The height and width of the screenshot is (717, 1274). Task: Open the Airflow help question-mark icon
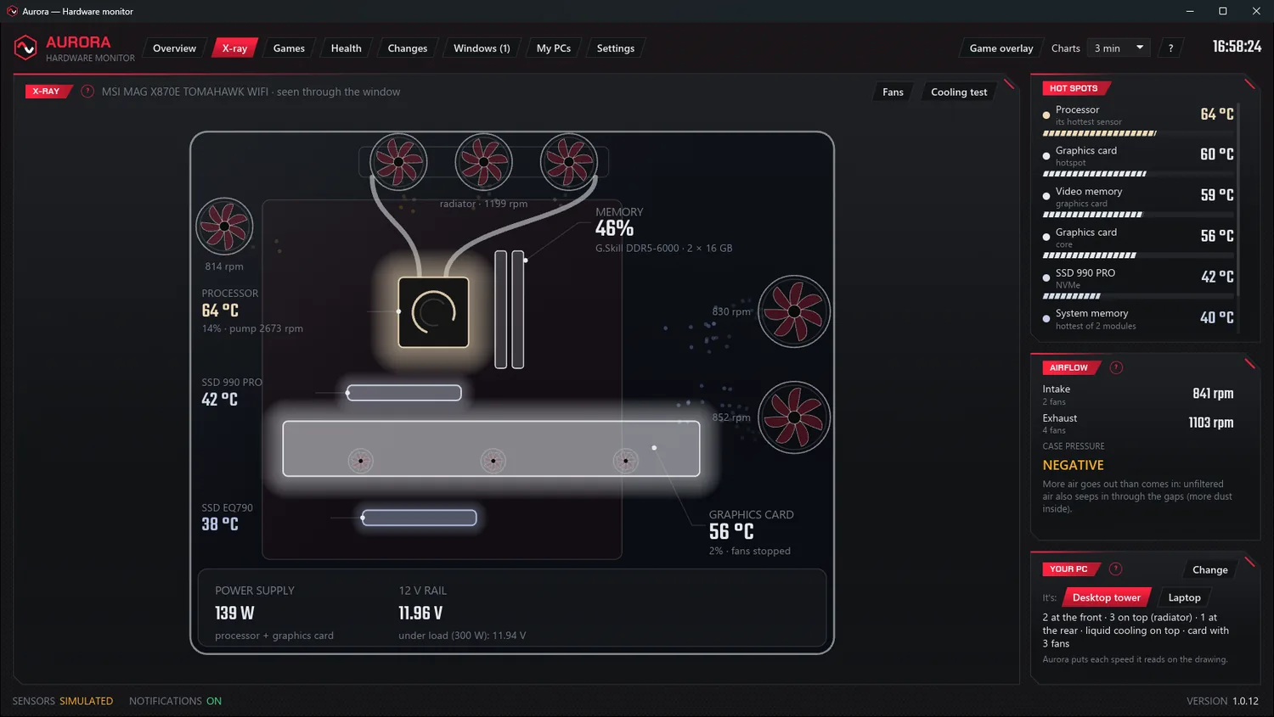pos(1116,367)
